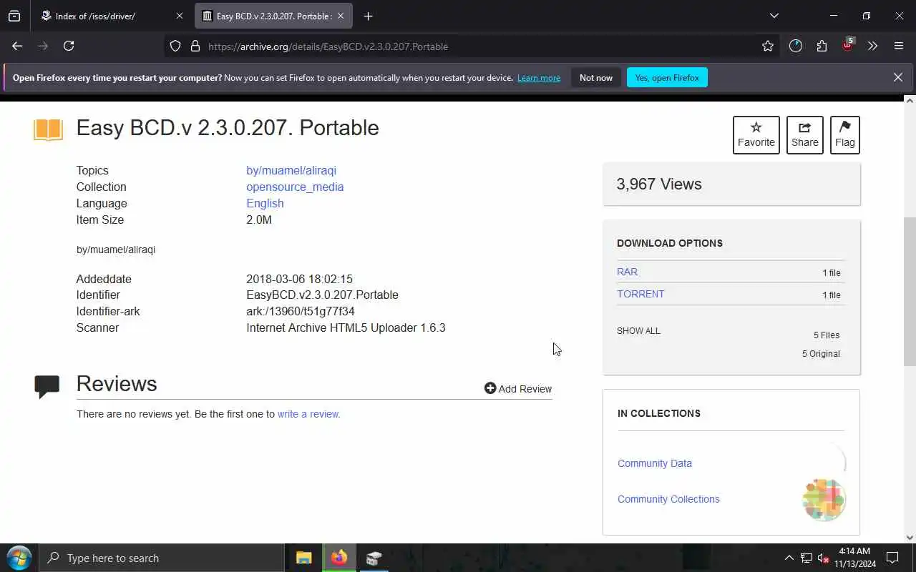
Task: Open the Community Collections link
Action: [x=668, y=499]
